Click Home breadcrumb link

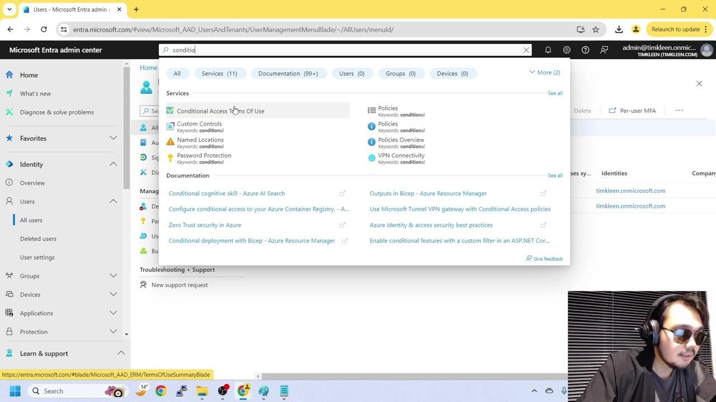click(148, 68)
